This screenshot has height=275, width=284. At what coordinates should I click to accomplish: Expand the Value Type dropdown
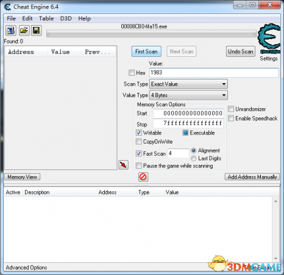(x=188, y=95)
